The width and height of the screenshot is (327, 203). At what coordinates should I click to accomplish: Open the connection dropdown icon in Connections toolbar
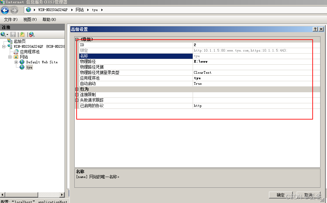coord(4,34)
